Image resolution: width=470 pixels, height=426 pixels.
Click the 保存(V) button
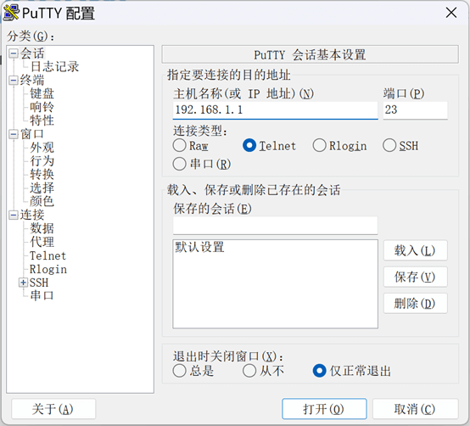pyautogui.click(x=415, y=277)
